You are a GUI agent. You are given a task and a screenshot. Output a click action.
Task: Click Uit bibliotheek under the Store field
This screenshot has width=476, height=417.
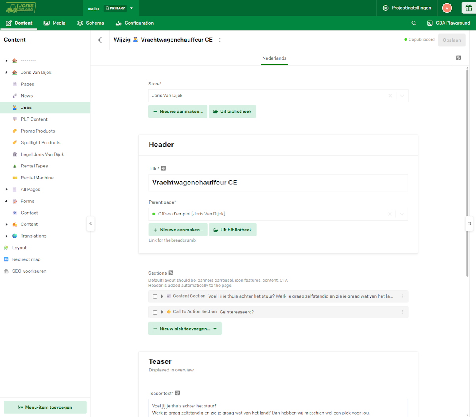click(x=232, y=111)
